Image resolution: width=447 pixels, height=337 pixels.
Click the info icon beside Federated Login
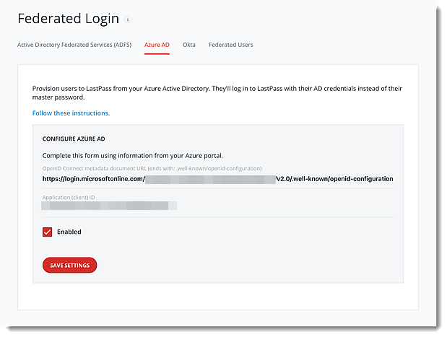(x=128, y=19)
